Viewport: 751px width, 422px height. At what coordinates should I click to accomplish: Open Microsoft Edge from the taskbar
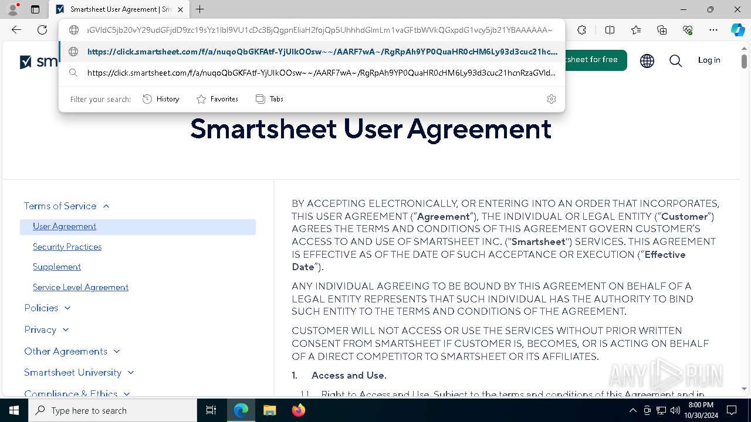pyautogui.click(x=241, y=410)
